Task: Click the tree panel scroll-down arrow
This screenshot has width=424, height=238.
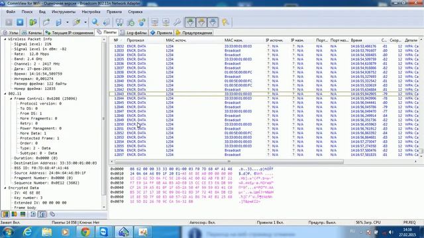Action: pos(104,207)
